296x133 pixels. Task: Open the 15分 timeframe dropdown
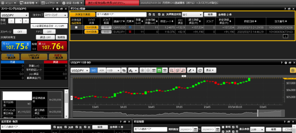click(x=113, y=70)
